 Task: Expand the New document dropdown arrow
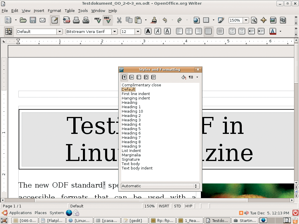pos(16,20)
